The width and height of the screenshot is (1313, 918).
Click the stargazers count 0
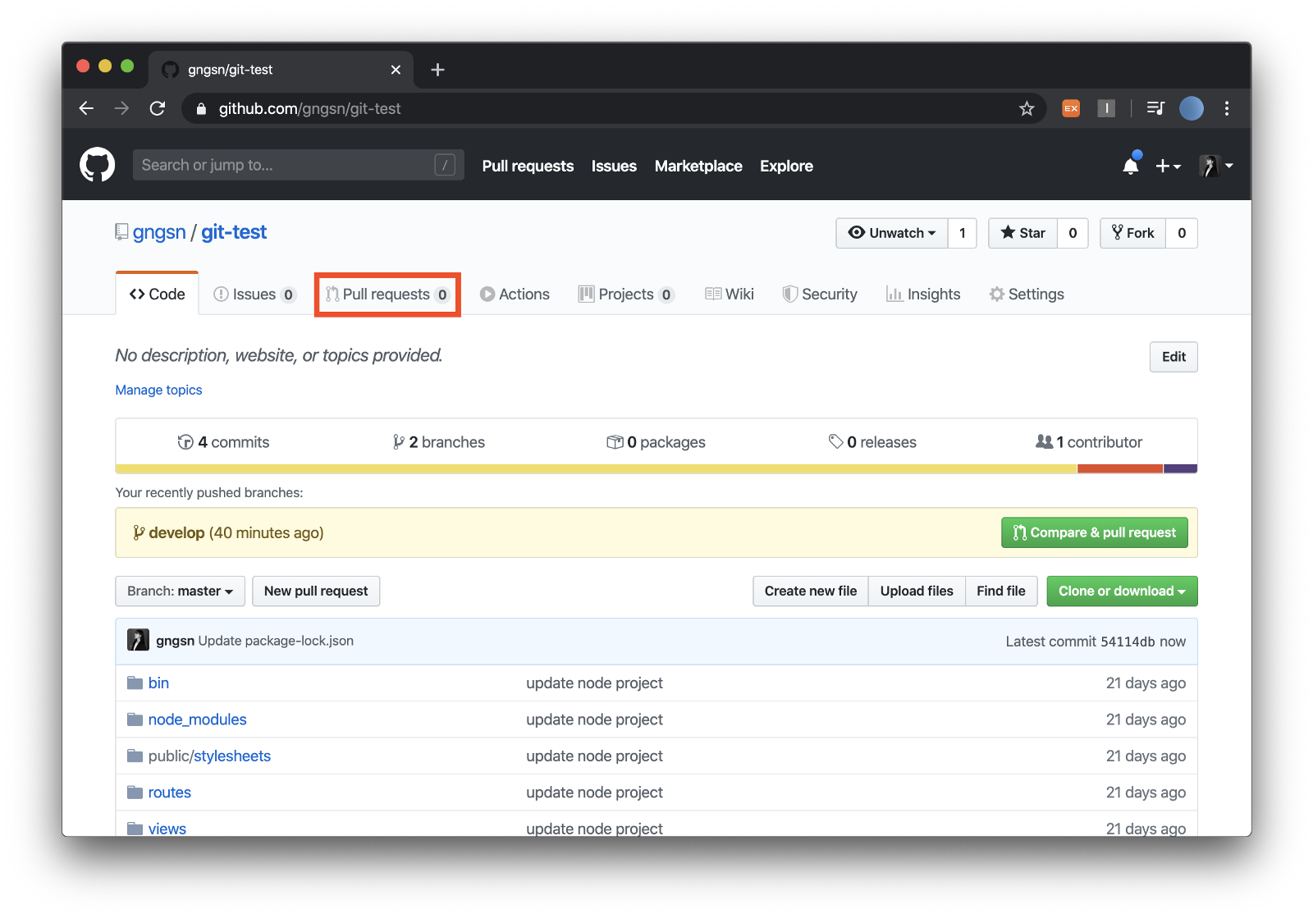point(1073,233)
